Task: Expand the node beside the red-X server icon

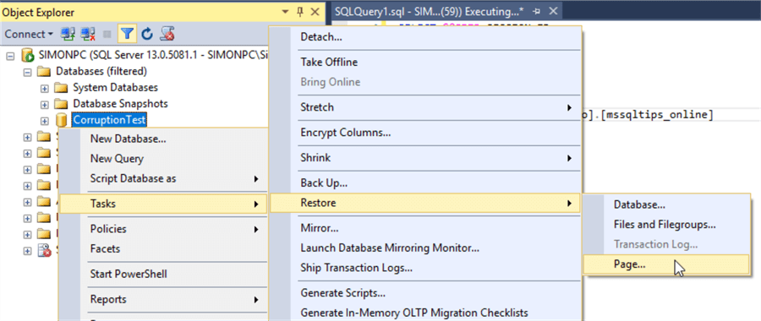Action: (27, 251)
